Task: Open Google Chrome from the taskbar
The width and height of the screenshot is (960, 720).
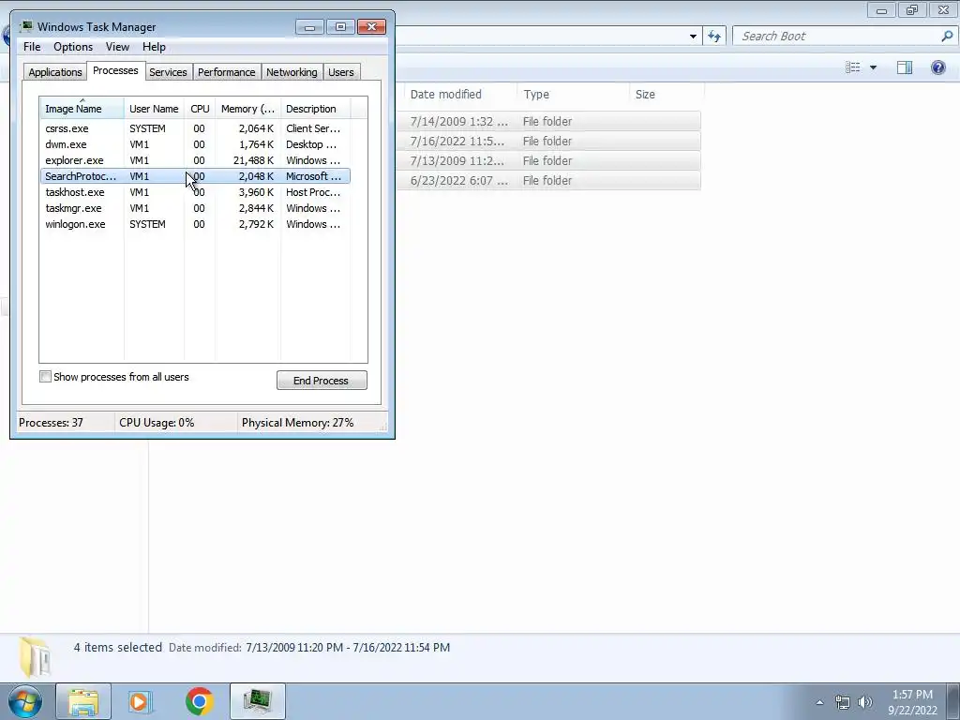Action: coord(199,701)
